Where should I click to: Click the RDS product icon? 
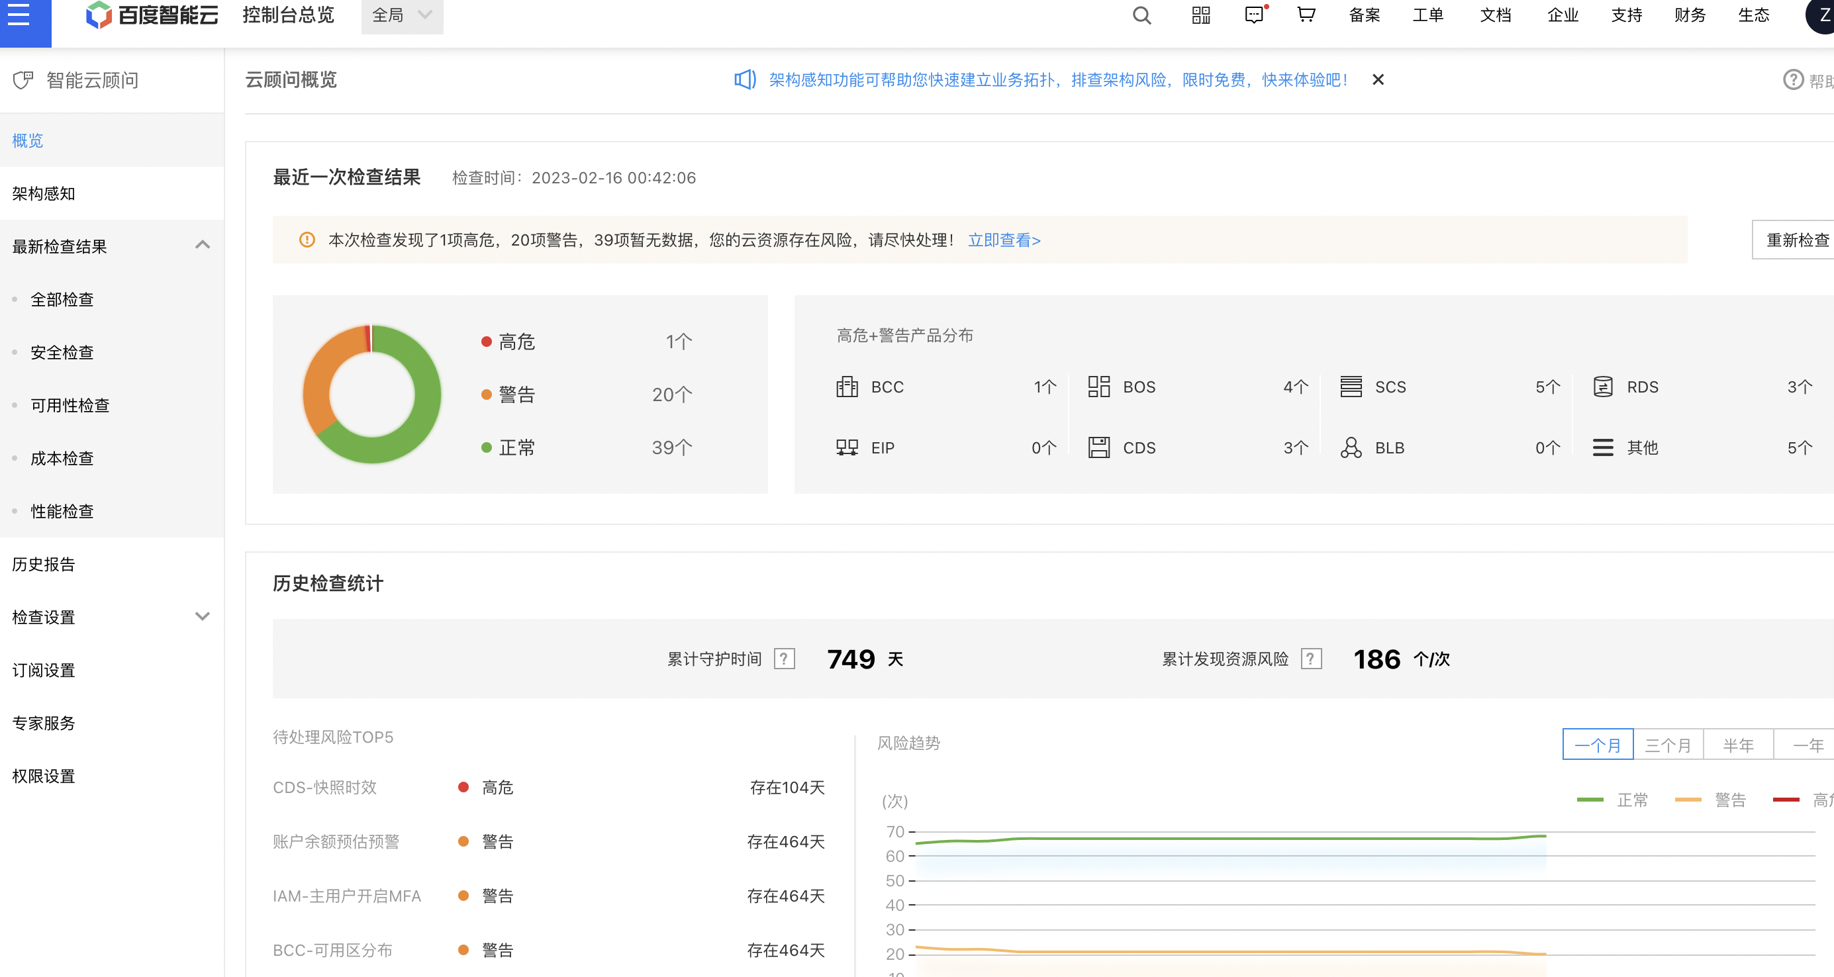(1603, 387)
